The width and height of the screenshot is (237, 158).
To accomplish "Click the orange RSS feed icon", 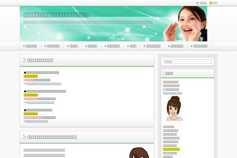I will click(211, 3).
